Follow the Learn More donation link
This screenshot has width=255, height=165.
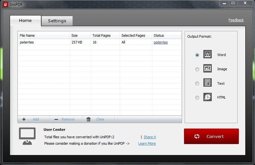coord(147,143)
